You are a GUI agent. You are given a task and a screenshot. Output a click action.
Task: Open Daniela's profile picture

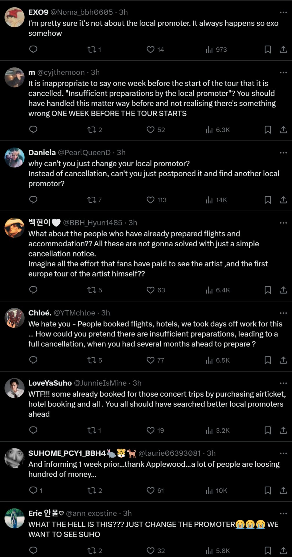point(15,158)
